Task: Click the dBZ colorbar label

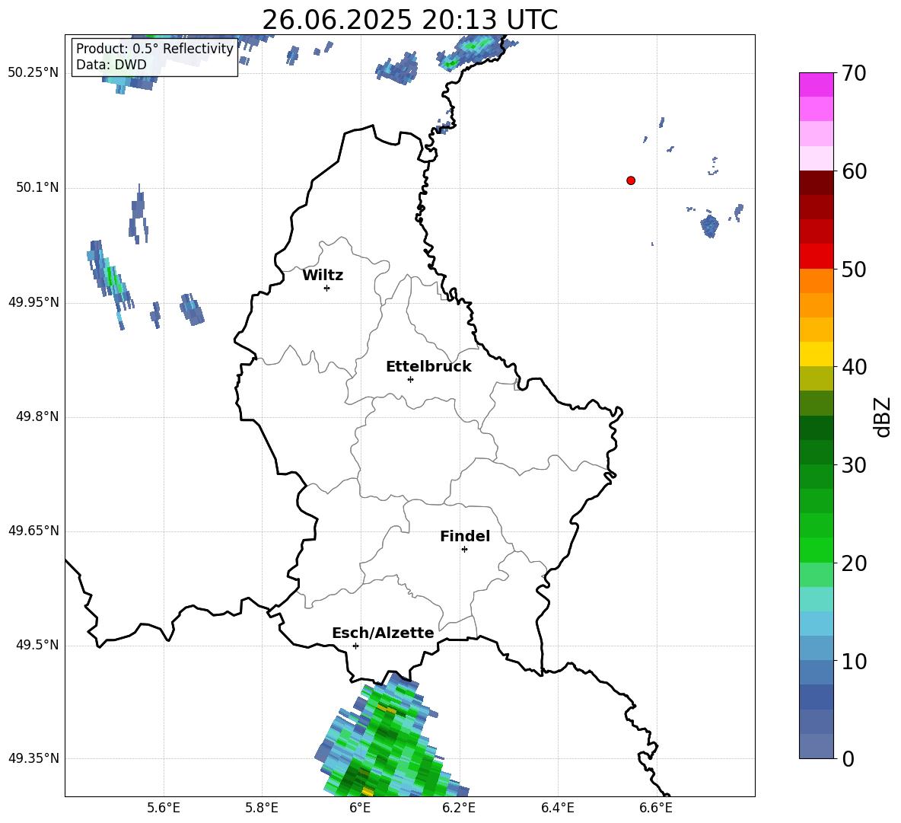Action: [x=882, y=416]
